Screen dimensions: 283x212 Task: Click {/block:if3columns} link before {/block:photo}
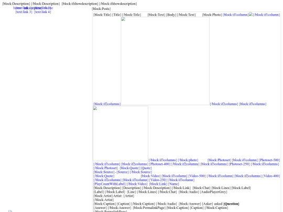(162, 160)
